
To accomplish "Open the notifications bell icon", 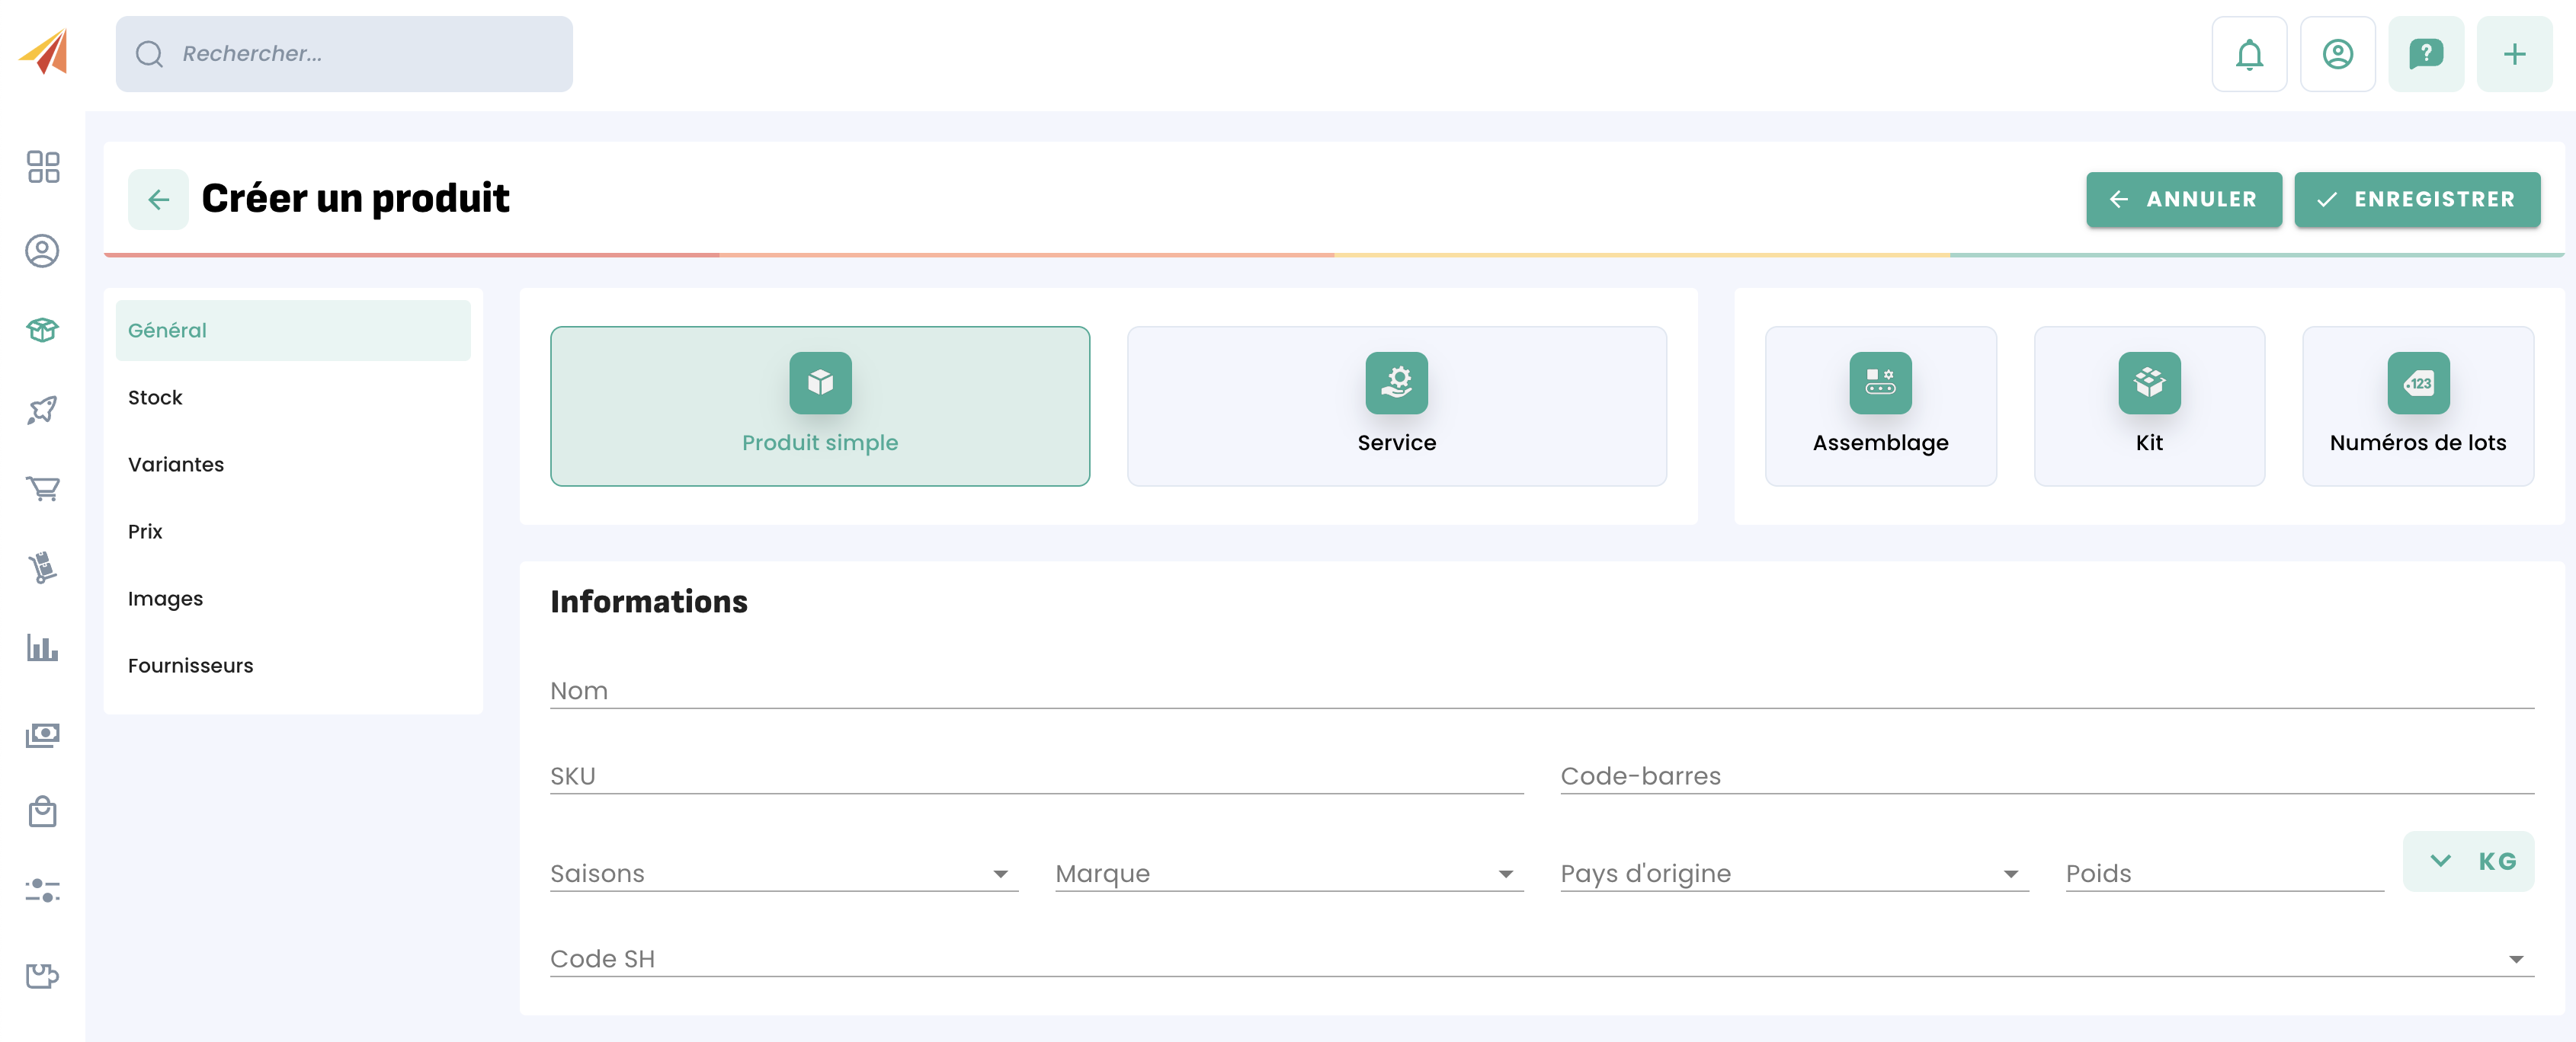I will pos(2249,54).
